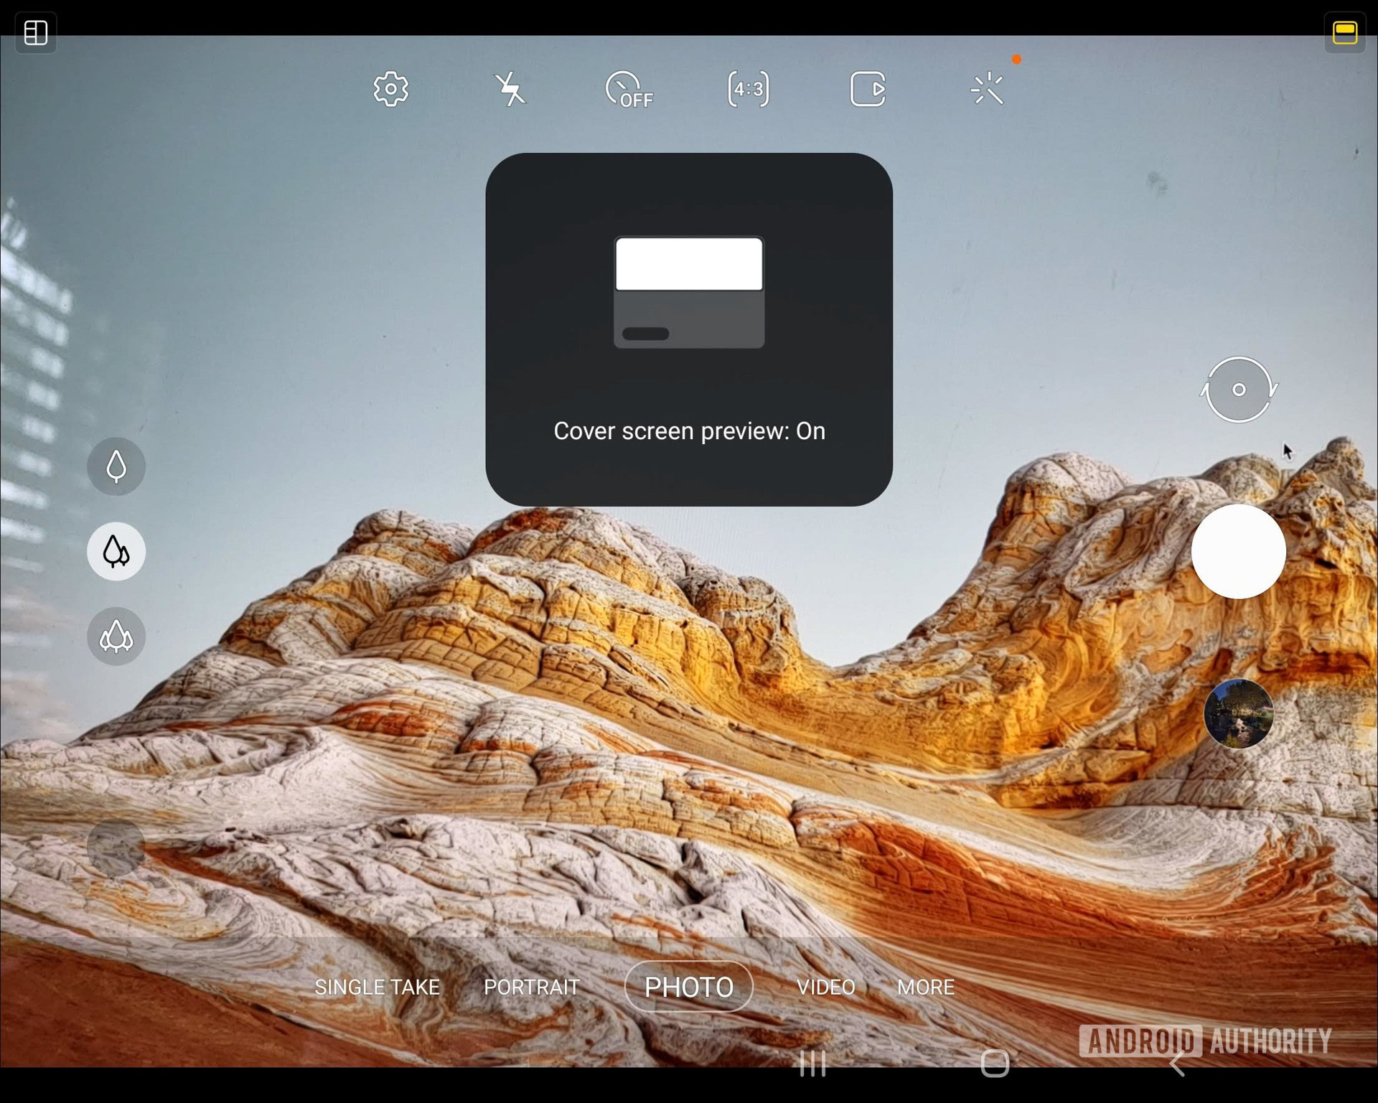The width and height of the screenshot is (1378, 1103).
Task: Switch to VIDEO mode
Action: tap(825, 987)
